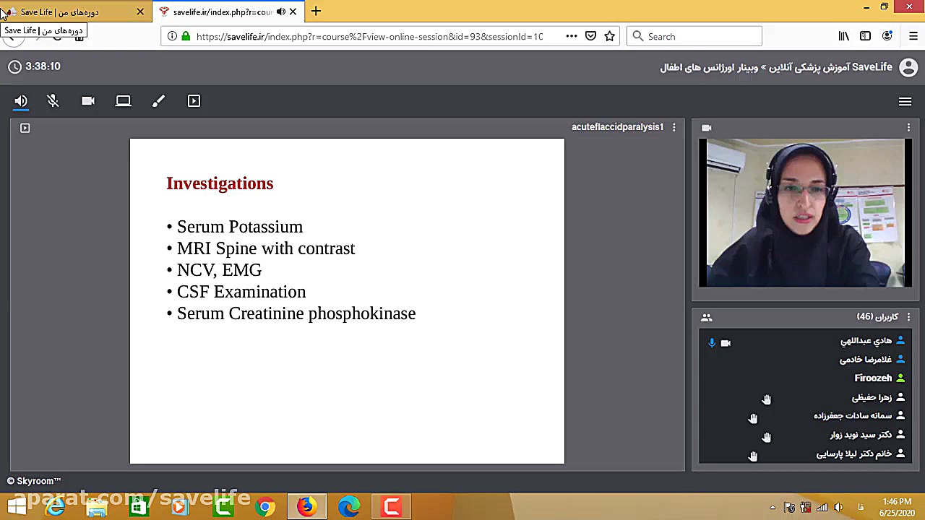Click the green padlock connection icon
The width and height of the screenshot is (925, 520).
[x=186, y=36]
